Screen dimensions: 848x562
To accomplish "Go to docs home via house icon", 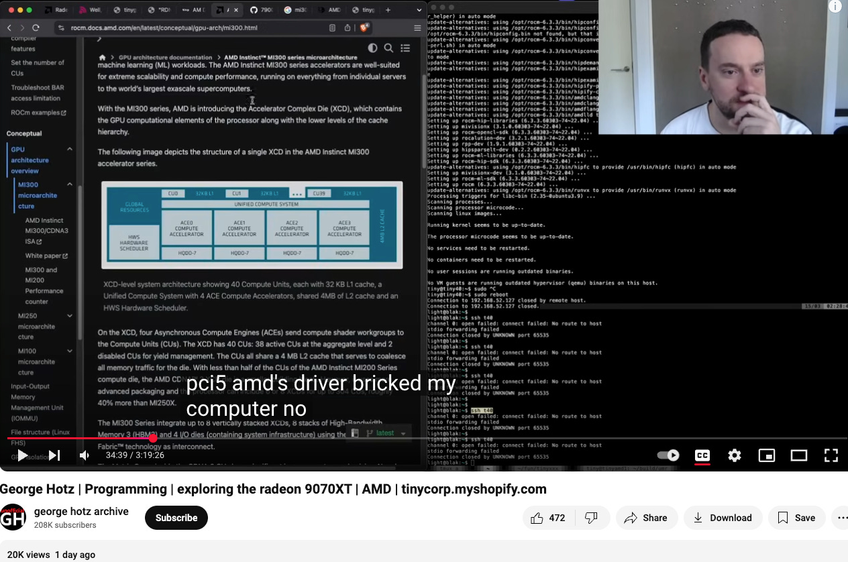I will tap(102, 58).
